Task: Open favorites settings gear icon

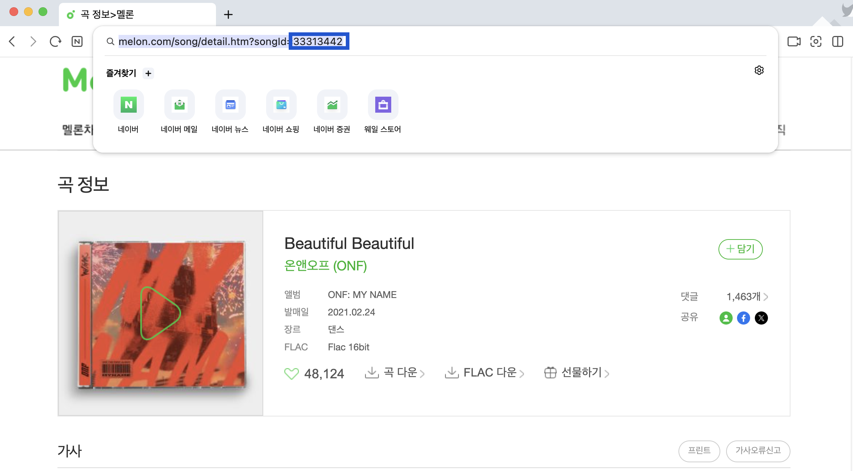Action: tap(759, 70)
